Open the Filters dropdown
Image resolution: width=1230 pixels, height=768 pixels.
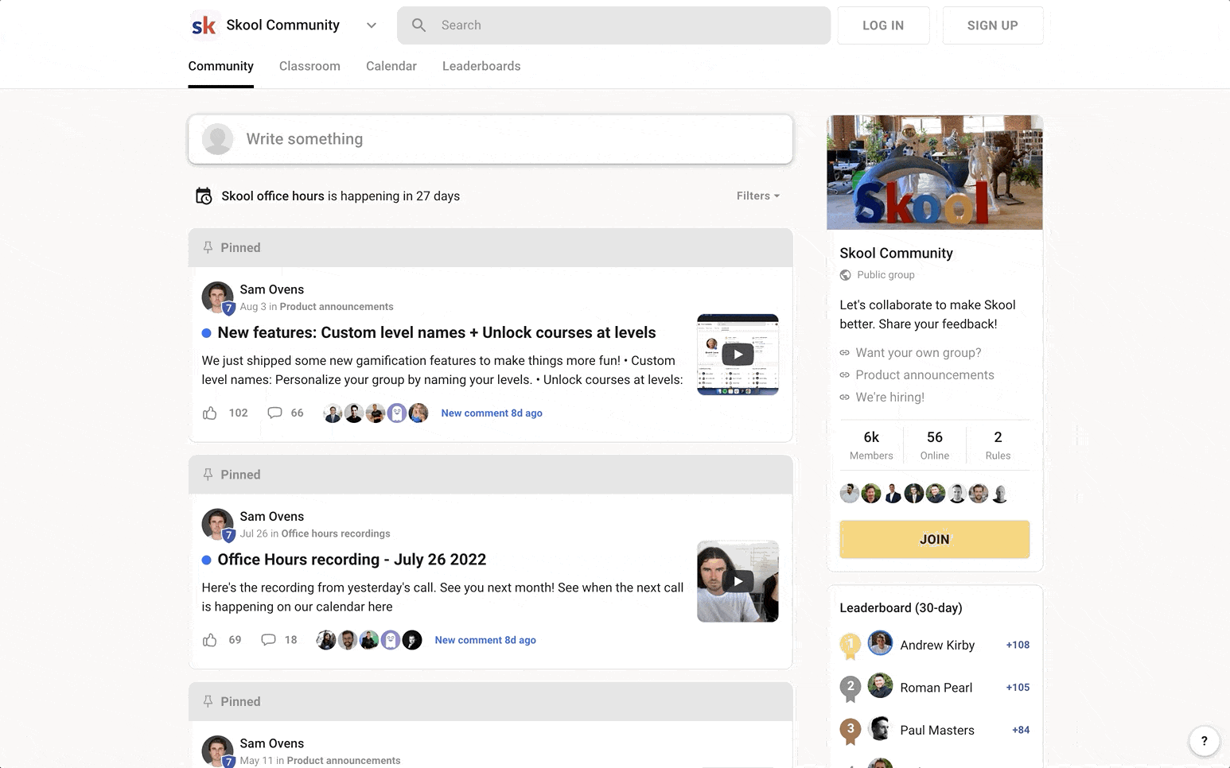click(757, 196)
